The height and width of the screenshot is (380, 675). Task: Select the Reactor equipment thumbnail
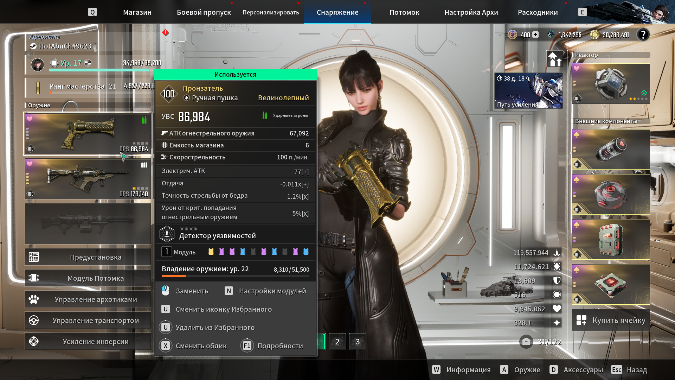click(611, 84)
